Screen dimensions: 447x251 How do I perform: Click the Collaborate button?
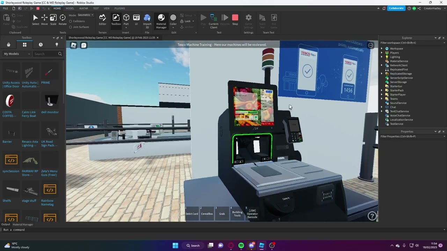coord(396,8)
